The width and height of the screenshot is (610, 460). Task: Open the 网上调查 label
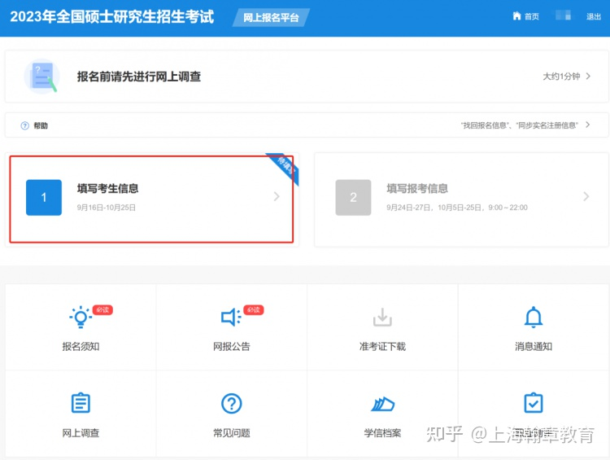coord(81,433)
